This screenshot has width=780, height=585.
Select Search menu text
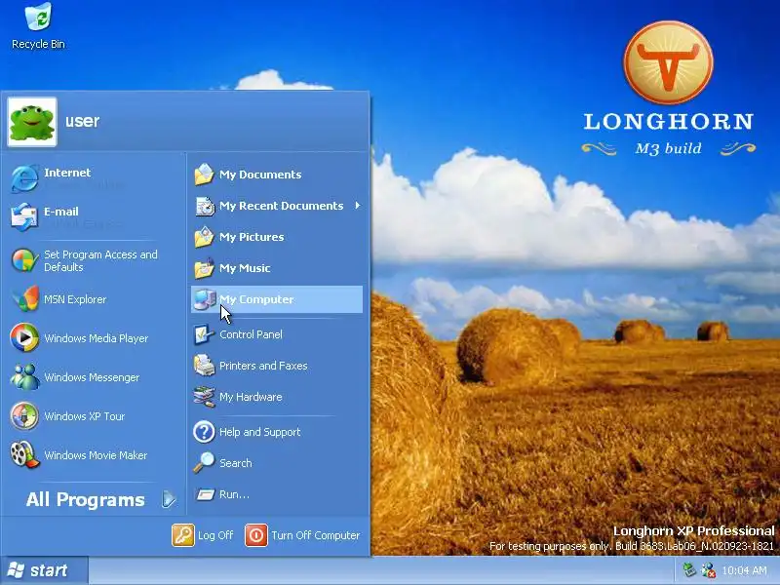click(x=235, y=463)
